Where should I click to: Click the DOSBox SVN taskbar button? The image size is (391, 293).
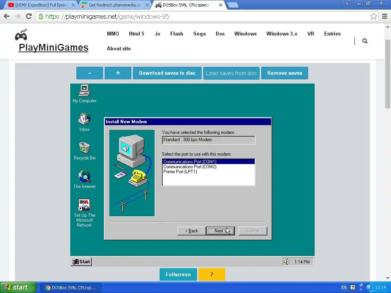(x=71, y=288)
